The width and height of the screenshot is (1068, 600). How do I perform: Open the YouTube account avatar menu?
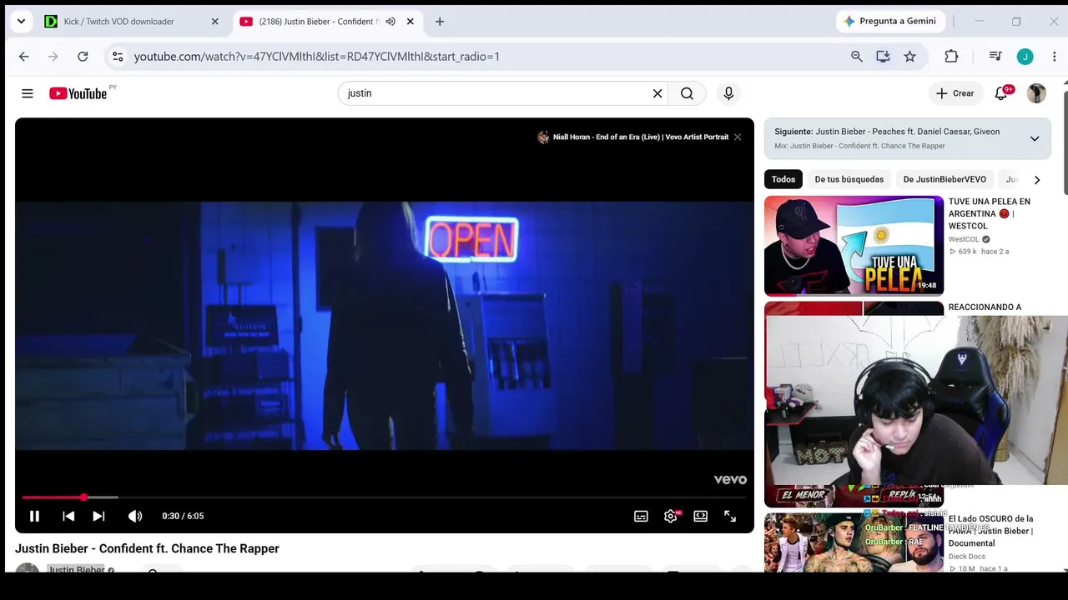click(1036, 93)
